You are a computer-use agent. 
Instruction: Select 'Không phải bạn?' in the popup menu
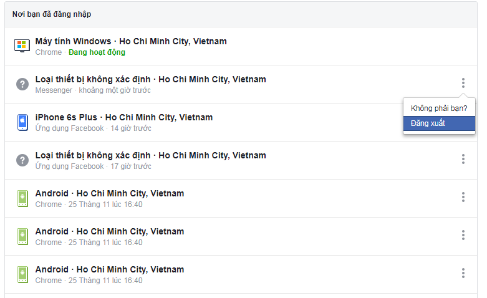click(439, 108)
